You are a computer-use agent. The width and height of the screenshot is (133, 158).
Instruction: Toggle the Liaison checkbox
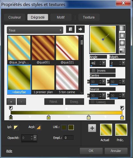92,102
